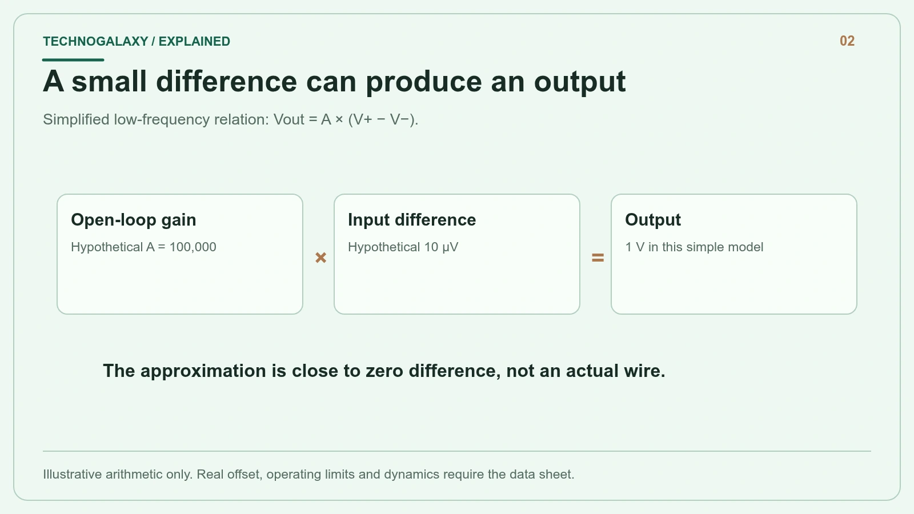
Task: Click the text Hypothetical 10 µV
Action: pos(403,247)
